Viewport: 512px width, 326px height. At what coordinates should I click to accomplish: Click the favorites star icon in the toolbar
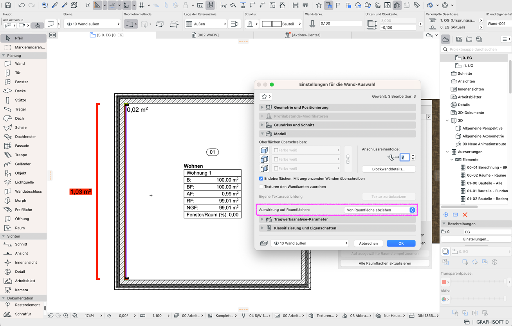pyautogui.click(x=319, y=5)
